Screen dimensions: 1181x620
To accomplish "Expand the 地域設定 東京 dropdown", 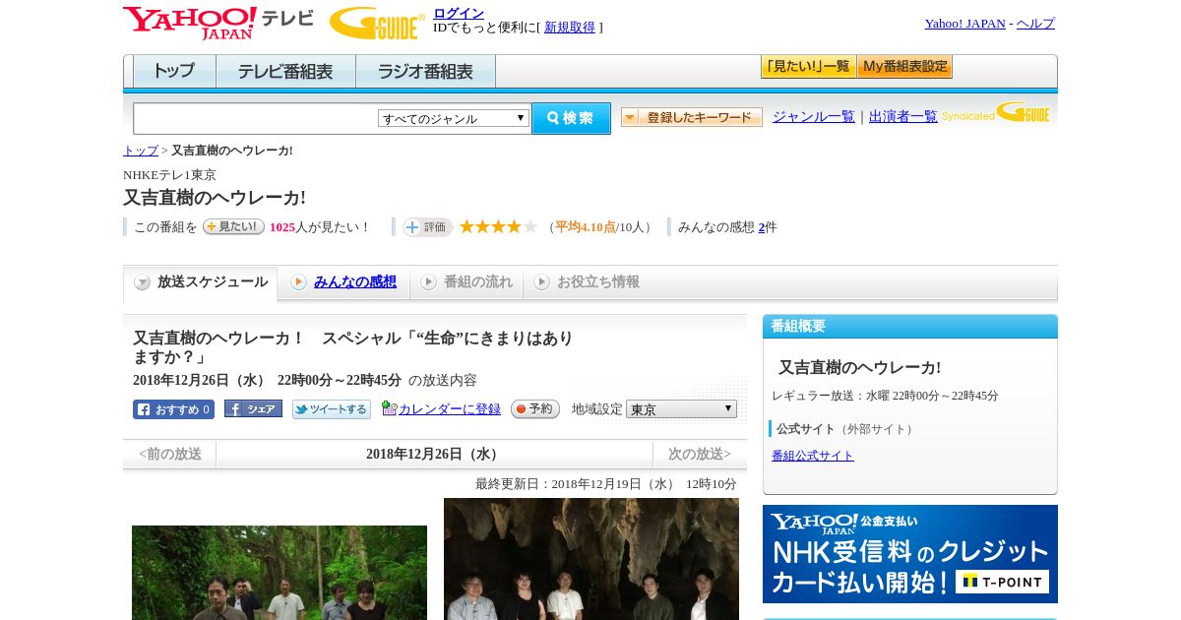I will [681, 409].
